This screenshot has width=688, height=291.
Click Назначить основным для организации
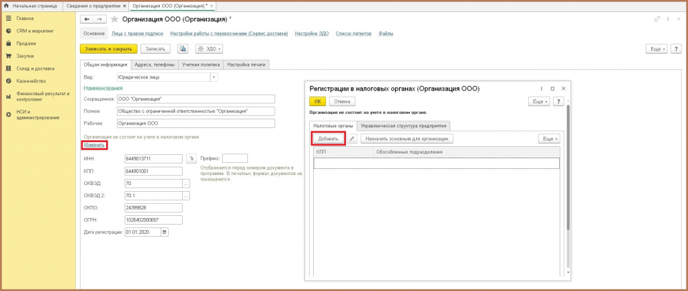[406, 139]
